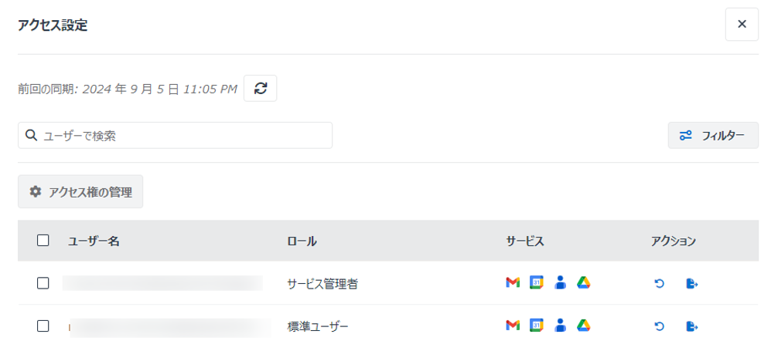Click export action icon for サービス管理者

pos(692,284)
